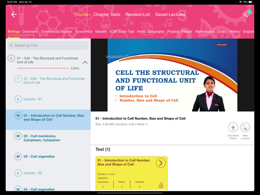Open 03 - Cell organelles lecture
This screenshot has width=260, height=195.
pyautogui.click(x=39, y=157)
